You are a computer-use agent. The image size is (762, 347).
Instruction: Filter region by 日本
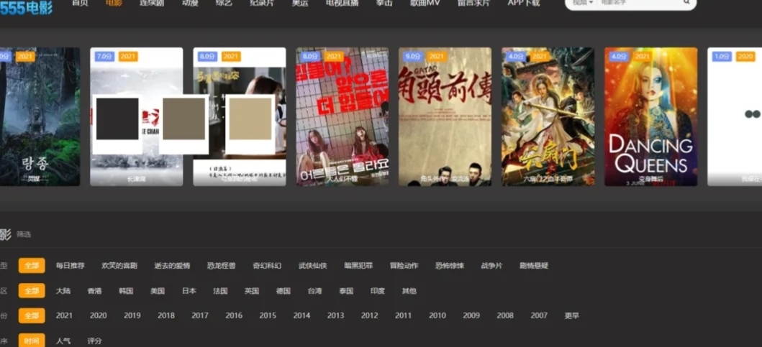[x=189, y=291]
